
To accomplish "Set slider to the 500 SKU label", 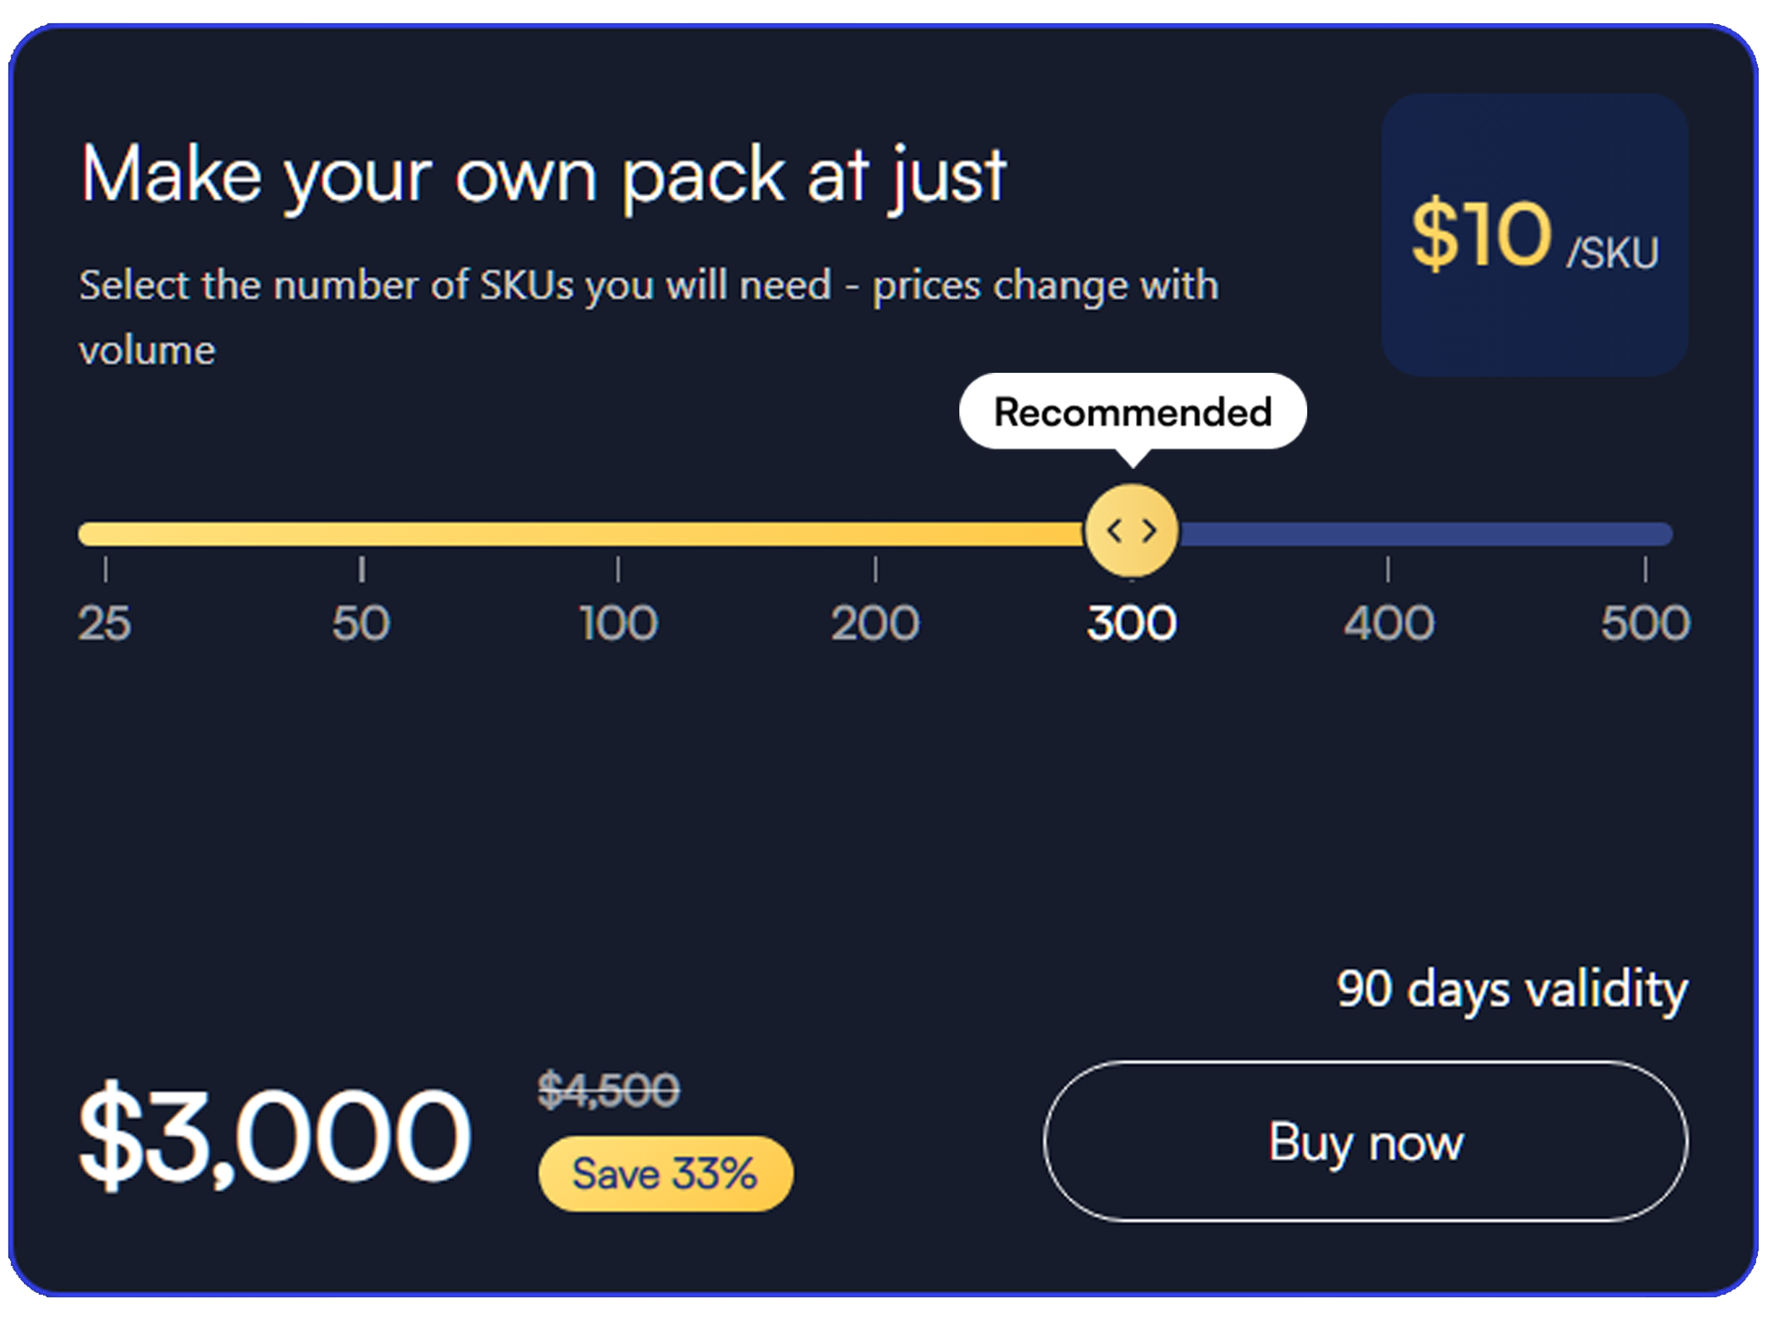I will coord(1645,623).
